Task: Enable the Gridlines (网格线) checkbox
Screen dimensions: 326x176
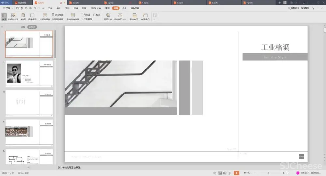Action: click(x=82, y=15)
